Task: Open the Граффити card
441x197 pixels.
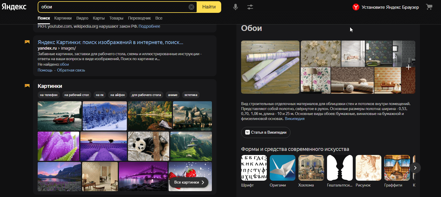Action: coord(397,171)
